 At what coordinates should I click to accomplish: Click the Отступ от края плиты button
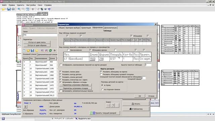click(x=37, y=42)
